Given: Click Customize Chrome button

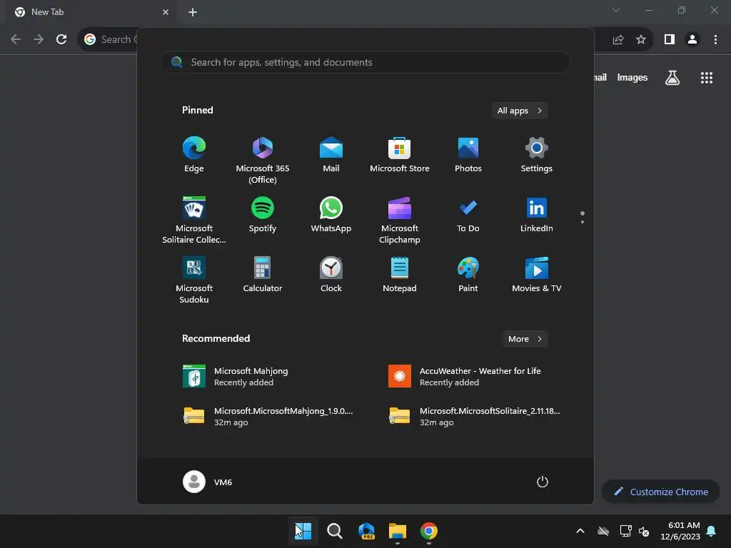Looking at the screenshot, I should [x=660, y=492].
